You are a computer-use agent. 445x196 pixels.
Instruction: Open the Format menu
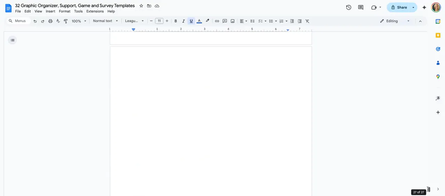coord(65,11)
